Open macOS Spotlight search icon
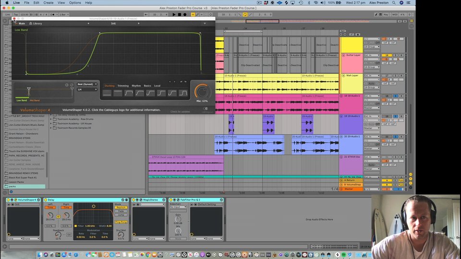Viewport: 461px width, 259px height. coord(394,3)
